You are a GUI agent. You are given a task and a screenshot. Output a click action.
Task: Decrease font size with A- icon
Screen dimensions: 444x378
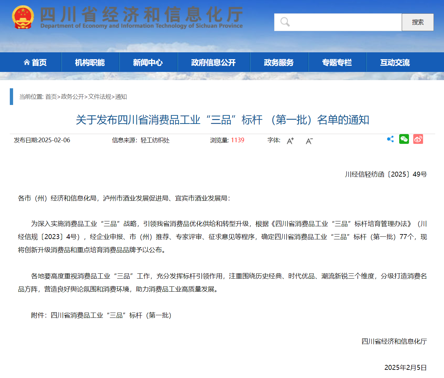309,141
